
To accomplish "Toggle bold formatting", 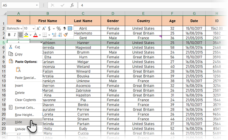I will pyautogui.click(x=9, y=35).
